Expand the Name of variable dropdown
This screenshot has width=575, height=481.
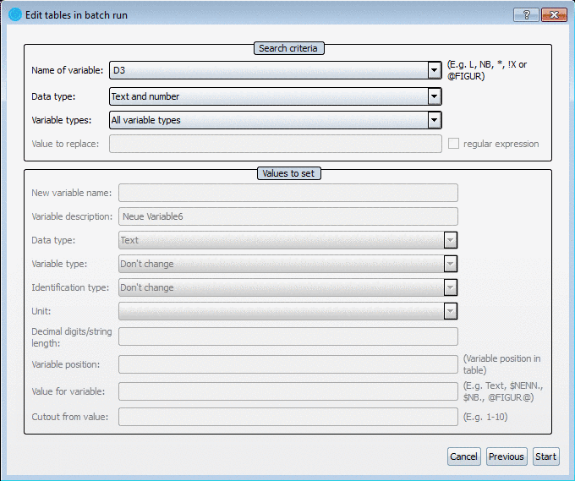(x=434, y=71)
